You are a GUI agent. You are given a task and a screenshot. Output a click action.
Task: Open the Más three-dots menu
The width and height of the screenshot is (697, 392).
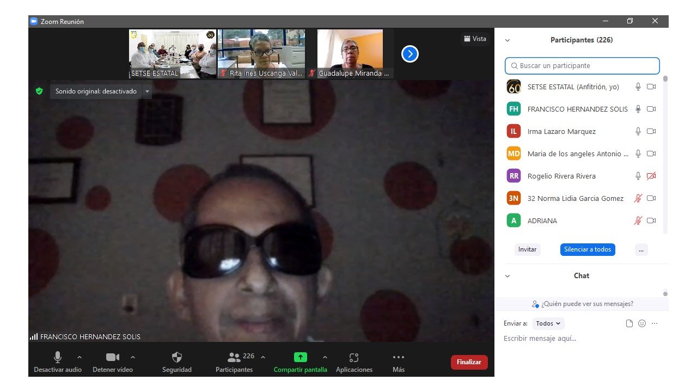click(x=399, y=357)
